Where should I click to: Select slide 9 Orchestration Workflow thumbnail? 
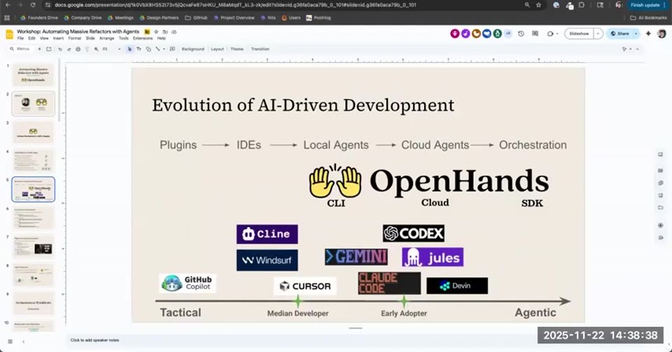(x=34, y=304)
